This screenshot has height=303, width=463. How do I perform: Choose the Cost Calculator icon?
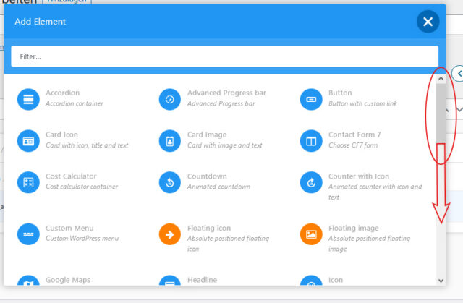(28, 183)
